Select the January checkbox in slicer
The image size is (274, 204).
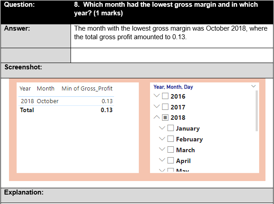[x=171, y=128]
